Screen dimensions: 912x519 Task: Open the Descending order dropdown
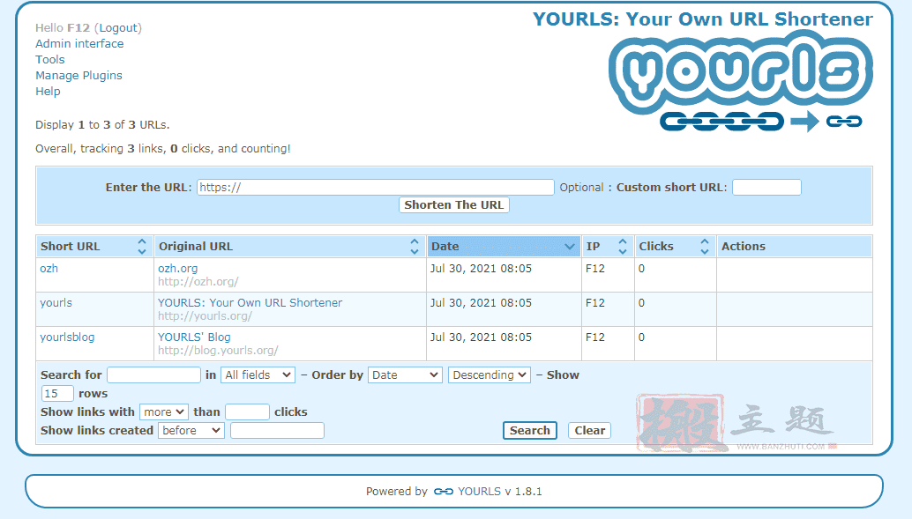click(x=490, y=374)
